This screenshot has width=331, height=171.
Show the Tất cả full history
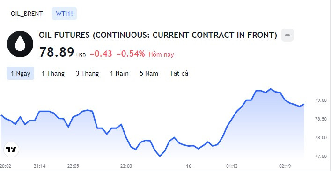click(x=179, y=73)
